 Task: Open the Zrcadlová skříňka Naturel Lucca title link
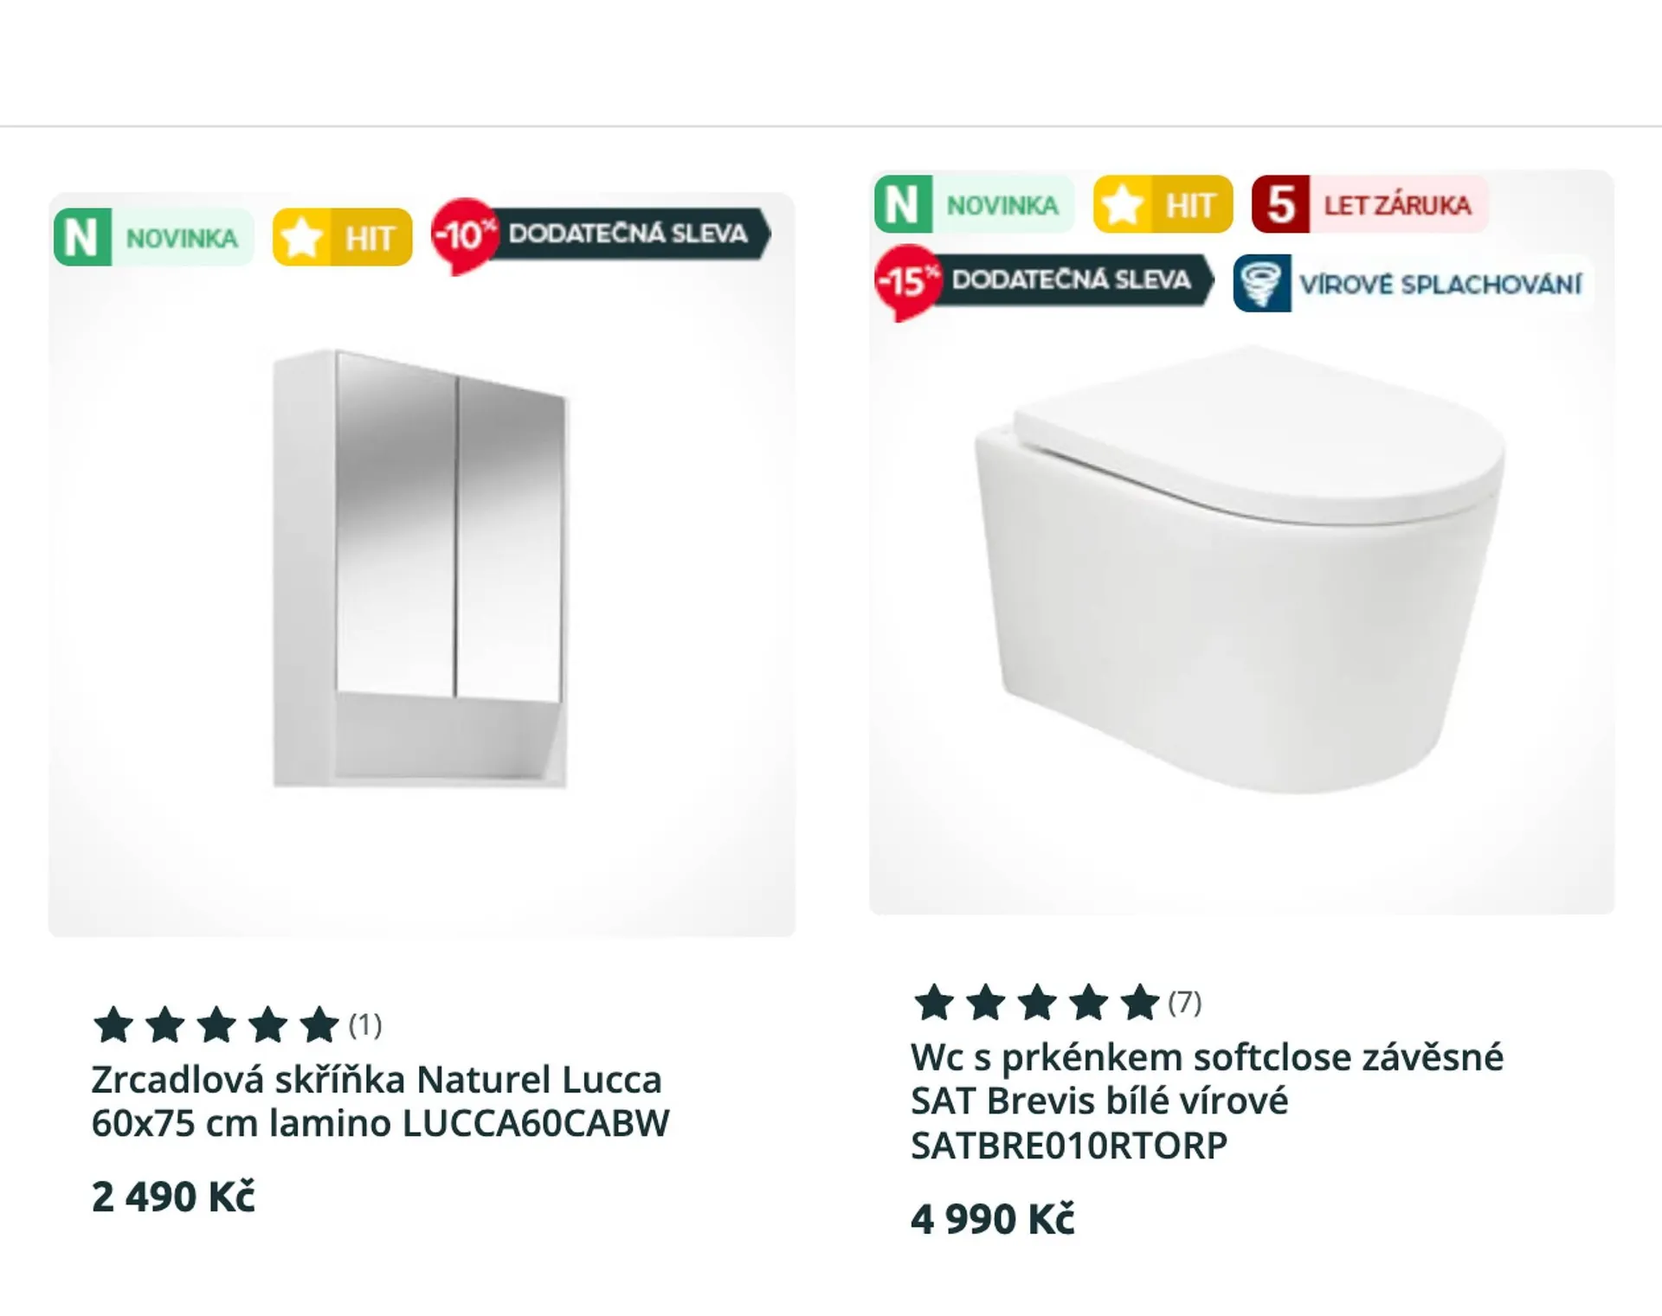click(x=380, y=1101)
